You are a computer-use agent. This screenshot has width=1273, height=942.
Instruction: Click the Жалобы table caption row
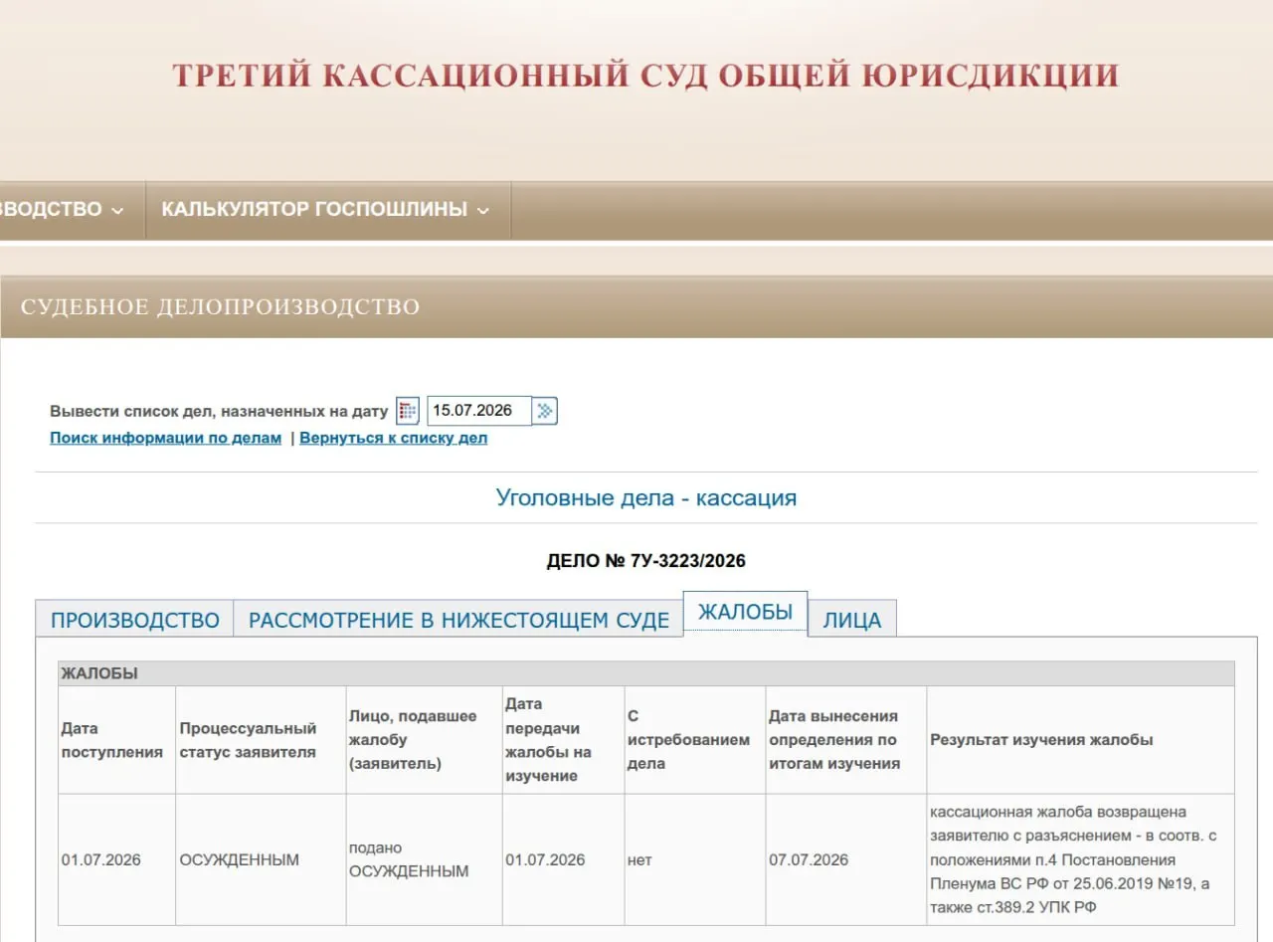pyautogui.click(x=646, y=673)
